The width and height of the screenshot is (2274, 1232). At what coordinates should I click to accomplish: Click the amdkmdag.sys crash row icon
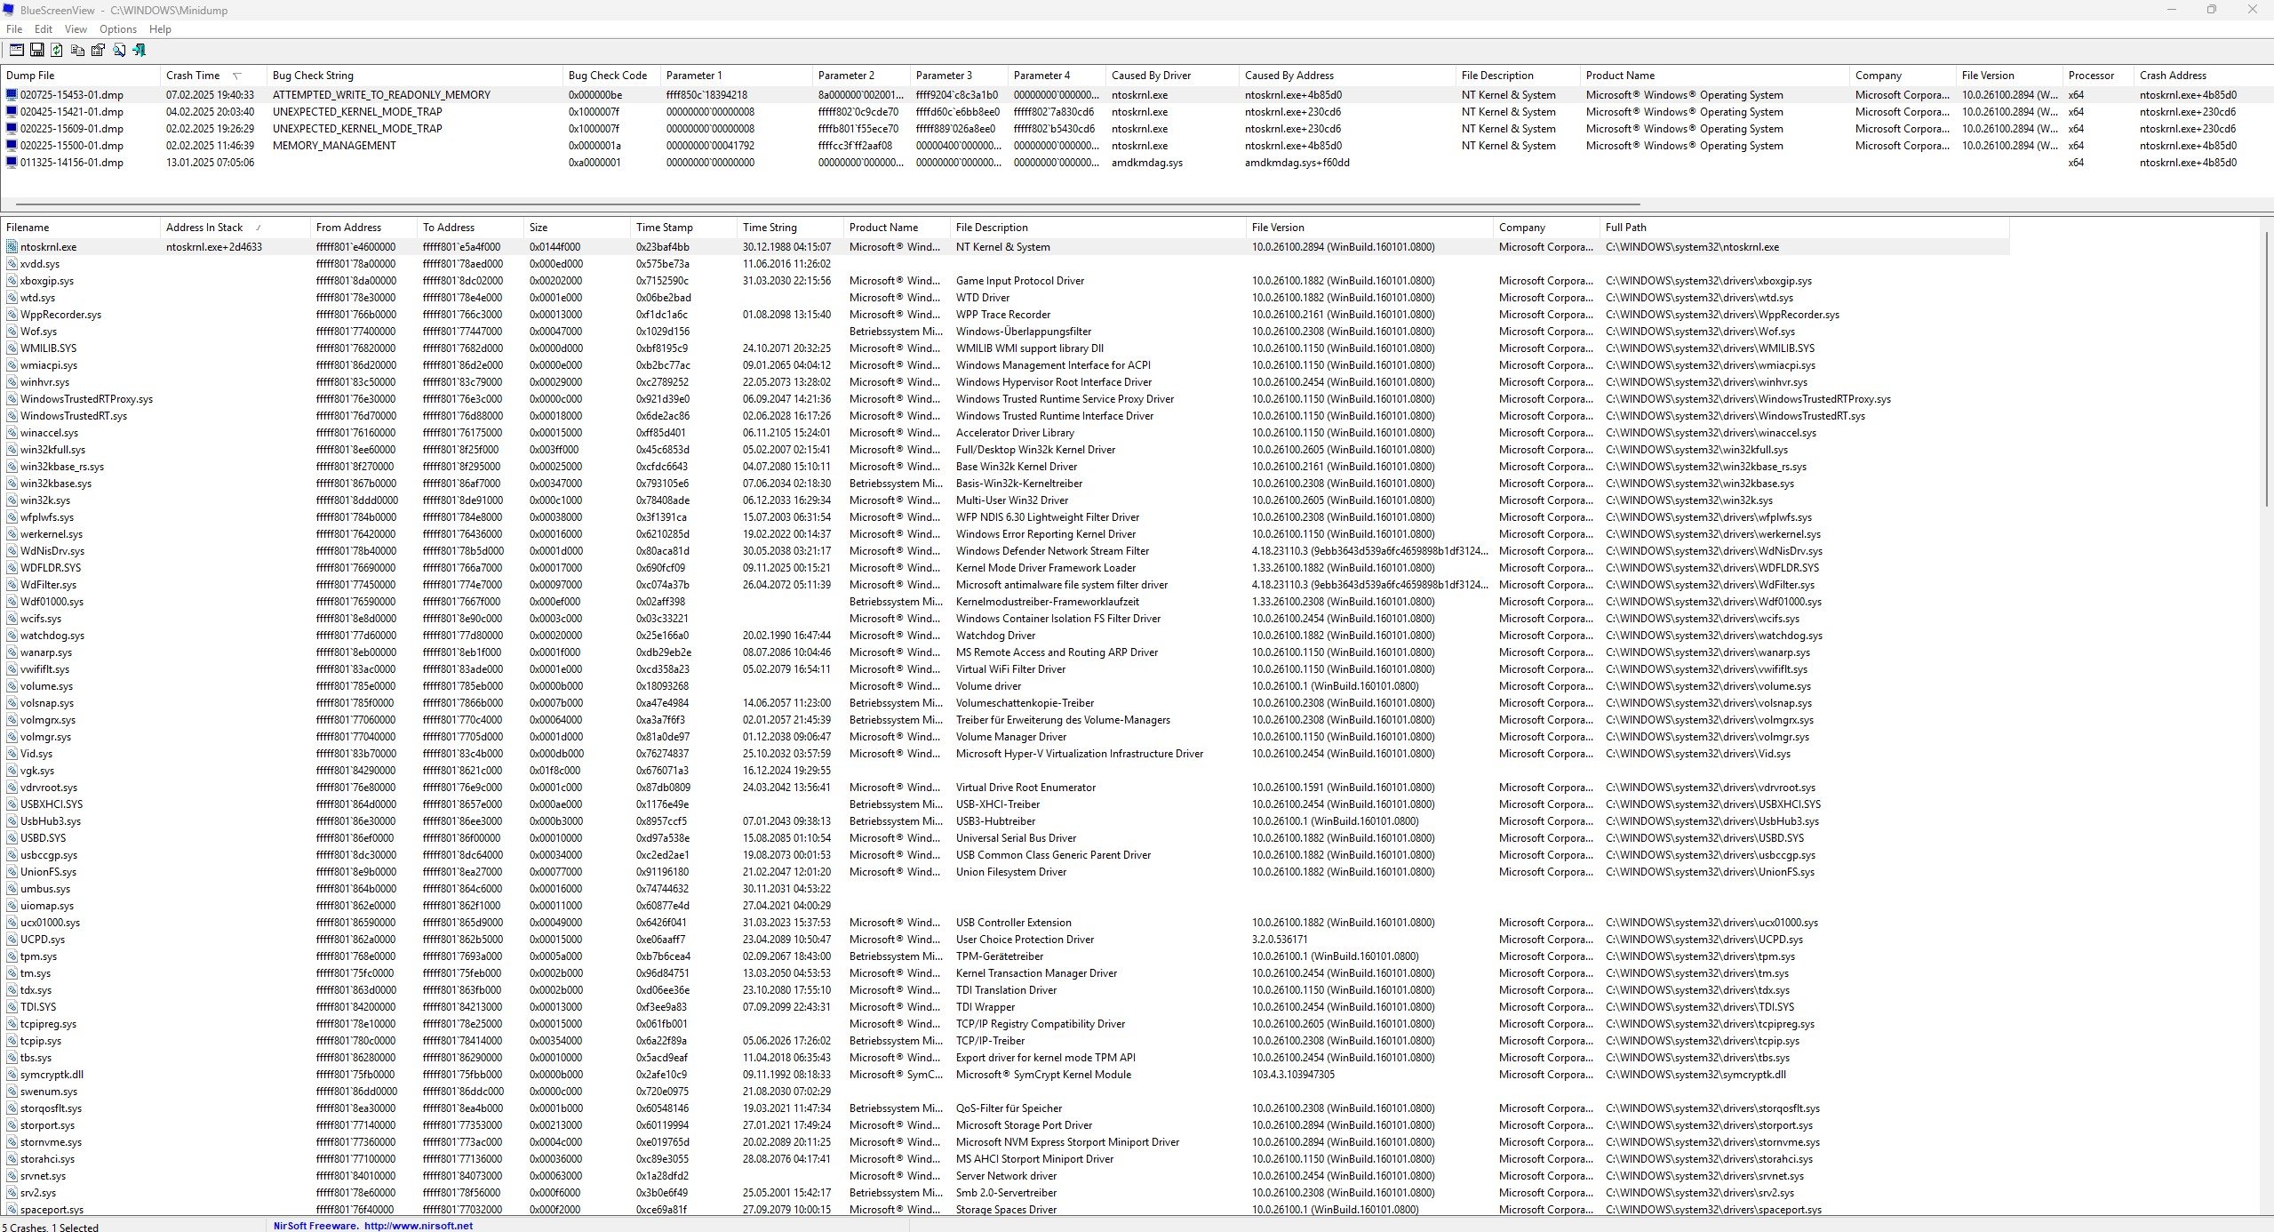click(12, 163)
